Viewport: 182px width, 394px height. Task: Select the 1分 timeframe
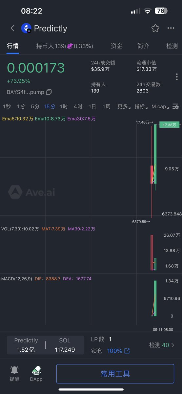click(21, 106)
